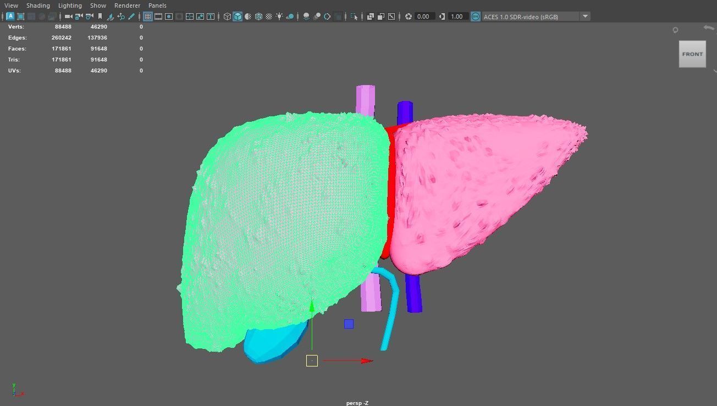Click the Image Plane icon
Viewport: 717px width, 406px height.
(111, 16)
